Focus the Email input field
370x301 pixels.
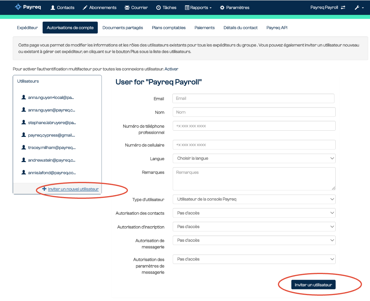(x=254, y=98)
